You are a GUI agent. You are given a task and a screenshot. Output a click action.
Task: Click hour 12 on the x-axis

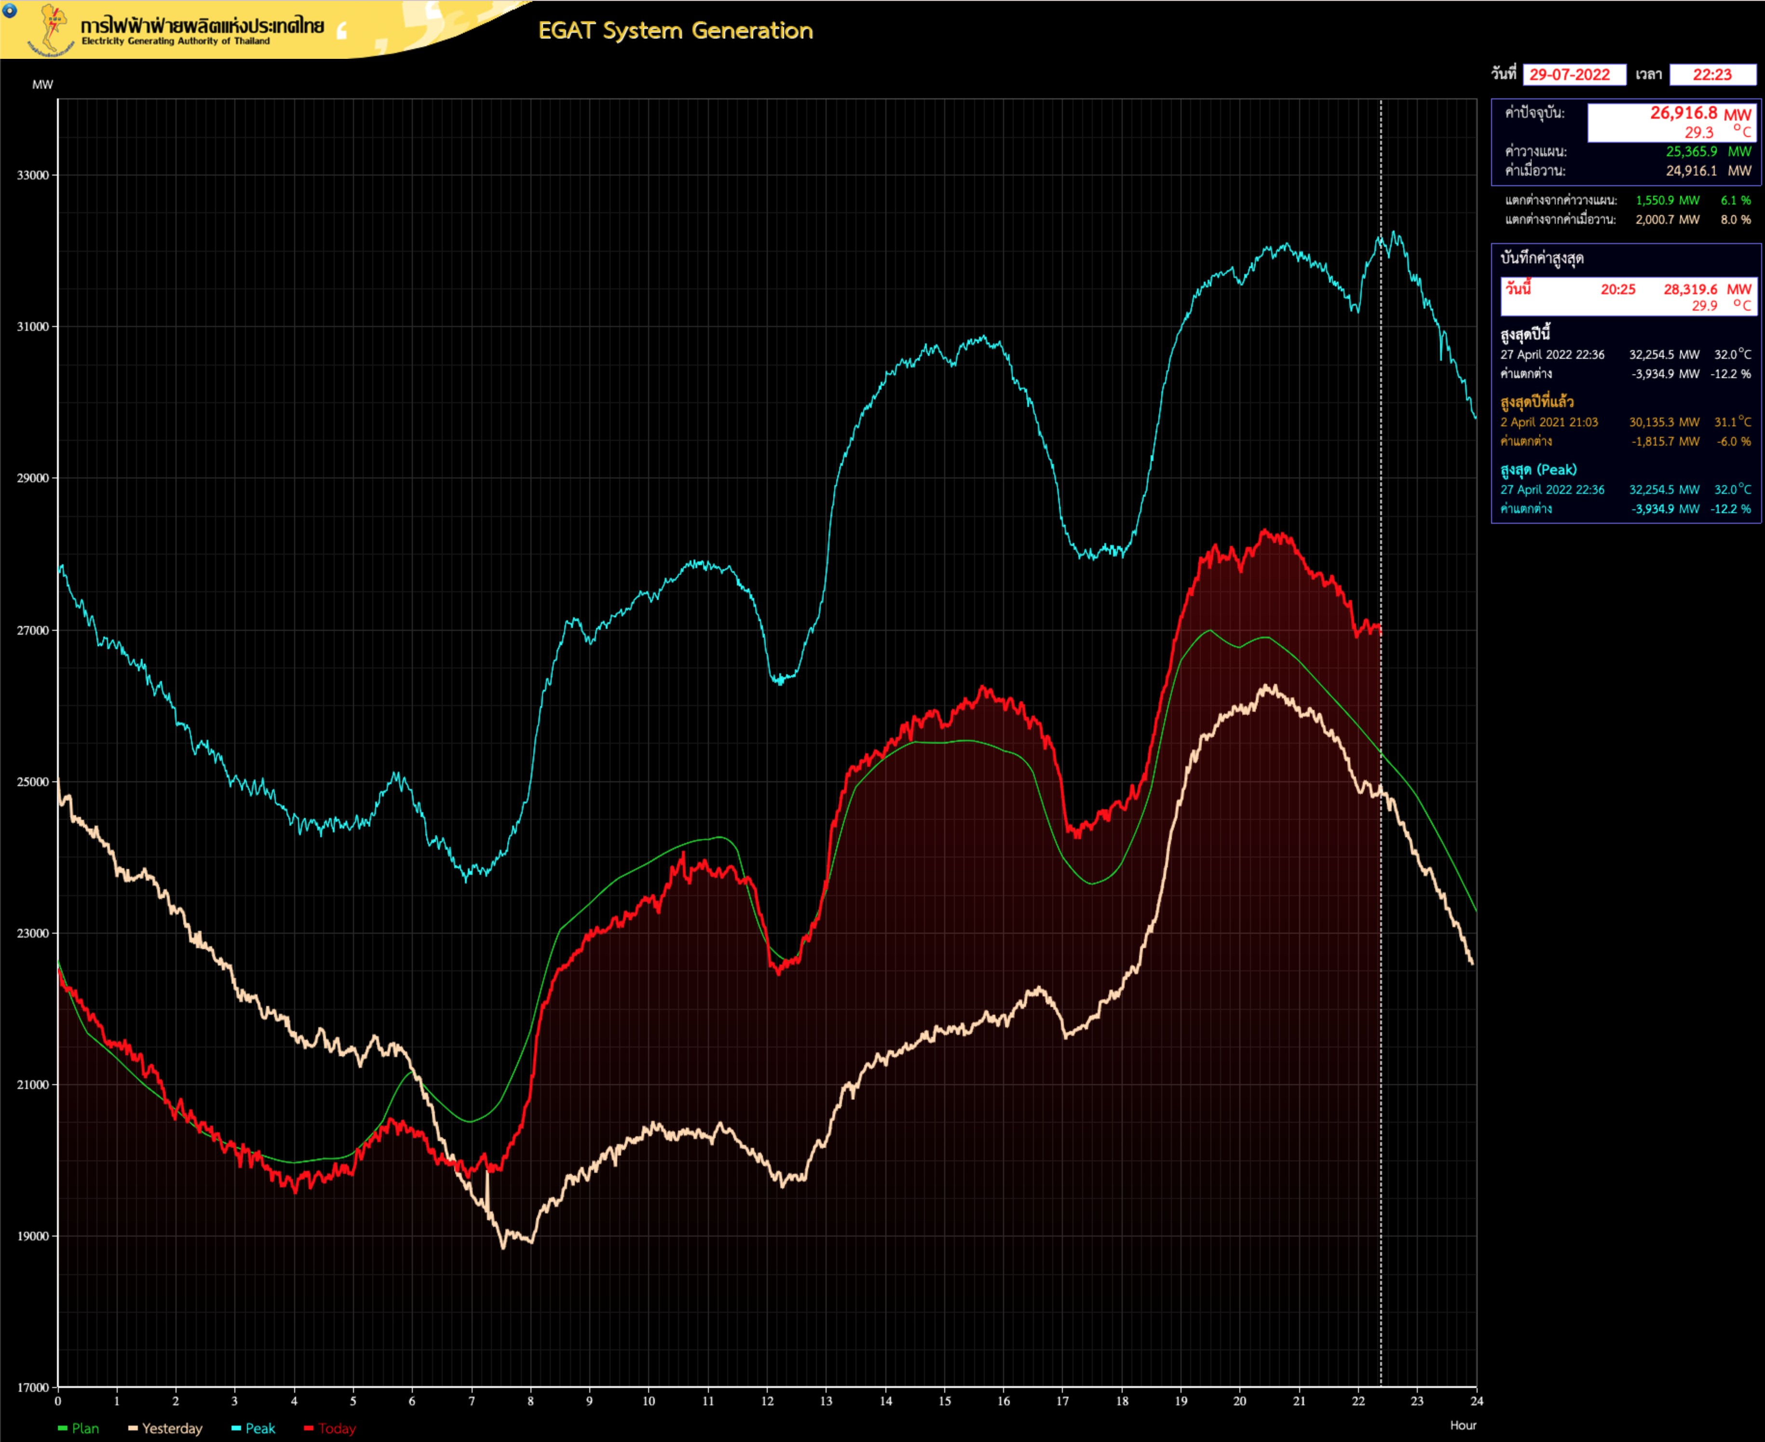tap(767, 1401)
